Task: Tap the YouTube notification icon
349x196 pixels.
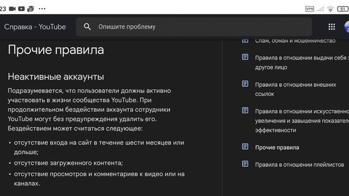Action: (x=21, y=9)
